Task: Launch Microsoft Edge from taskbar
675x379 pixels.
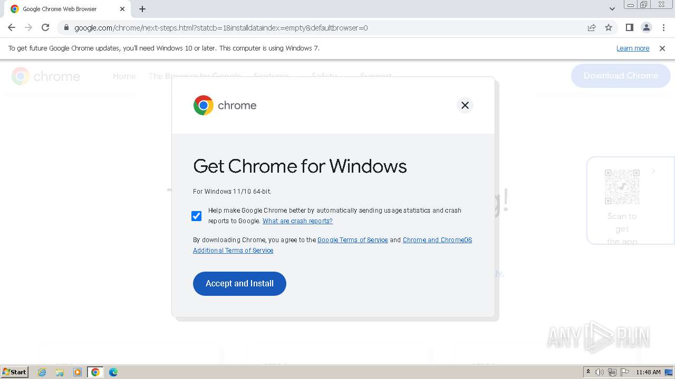Action: 113,372
